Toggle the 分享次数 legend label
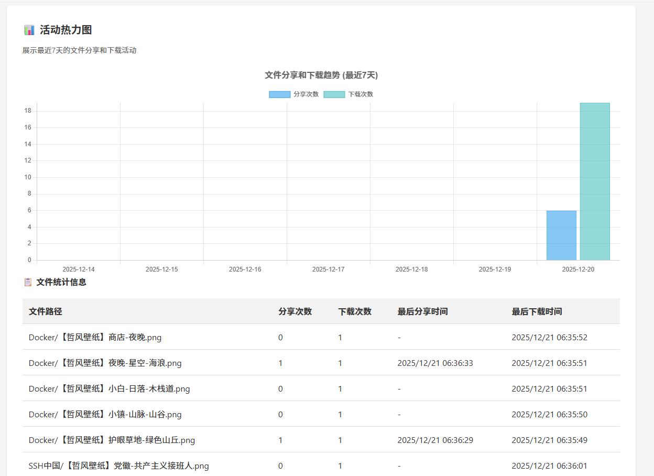 306,94
